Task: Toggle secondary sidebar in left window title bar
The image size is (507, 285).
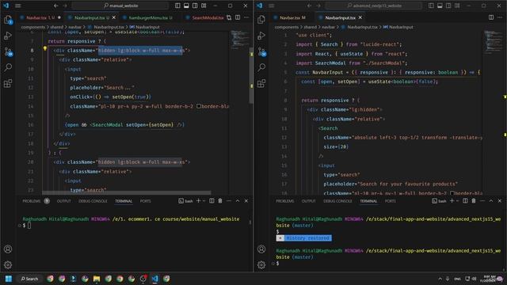Action: [195, 6]
